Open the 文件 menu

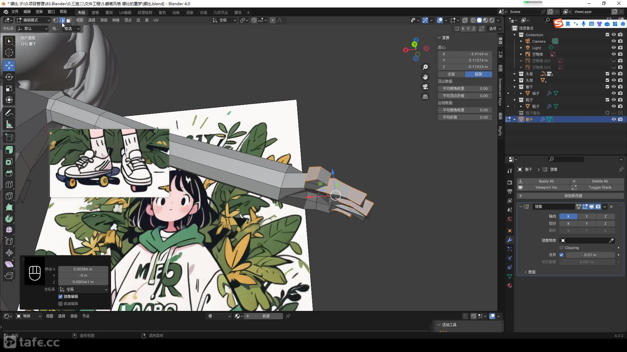(15, 12)
